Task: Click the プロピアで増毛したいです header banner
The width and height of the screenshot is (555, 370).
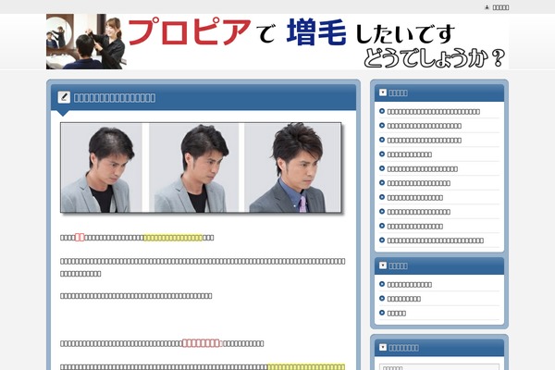Action: pos(277,42)
